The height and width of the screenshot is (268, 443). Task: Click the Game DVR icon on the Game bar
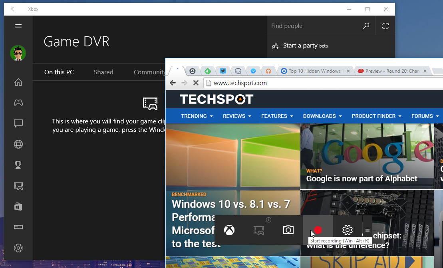(259, 230)
